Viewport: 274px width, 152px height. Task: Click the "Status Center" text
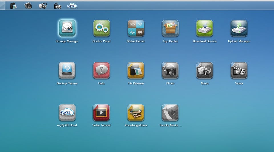[x=136, y=41]
